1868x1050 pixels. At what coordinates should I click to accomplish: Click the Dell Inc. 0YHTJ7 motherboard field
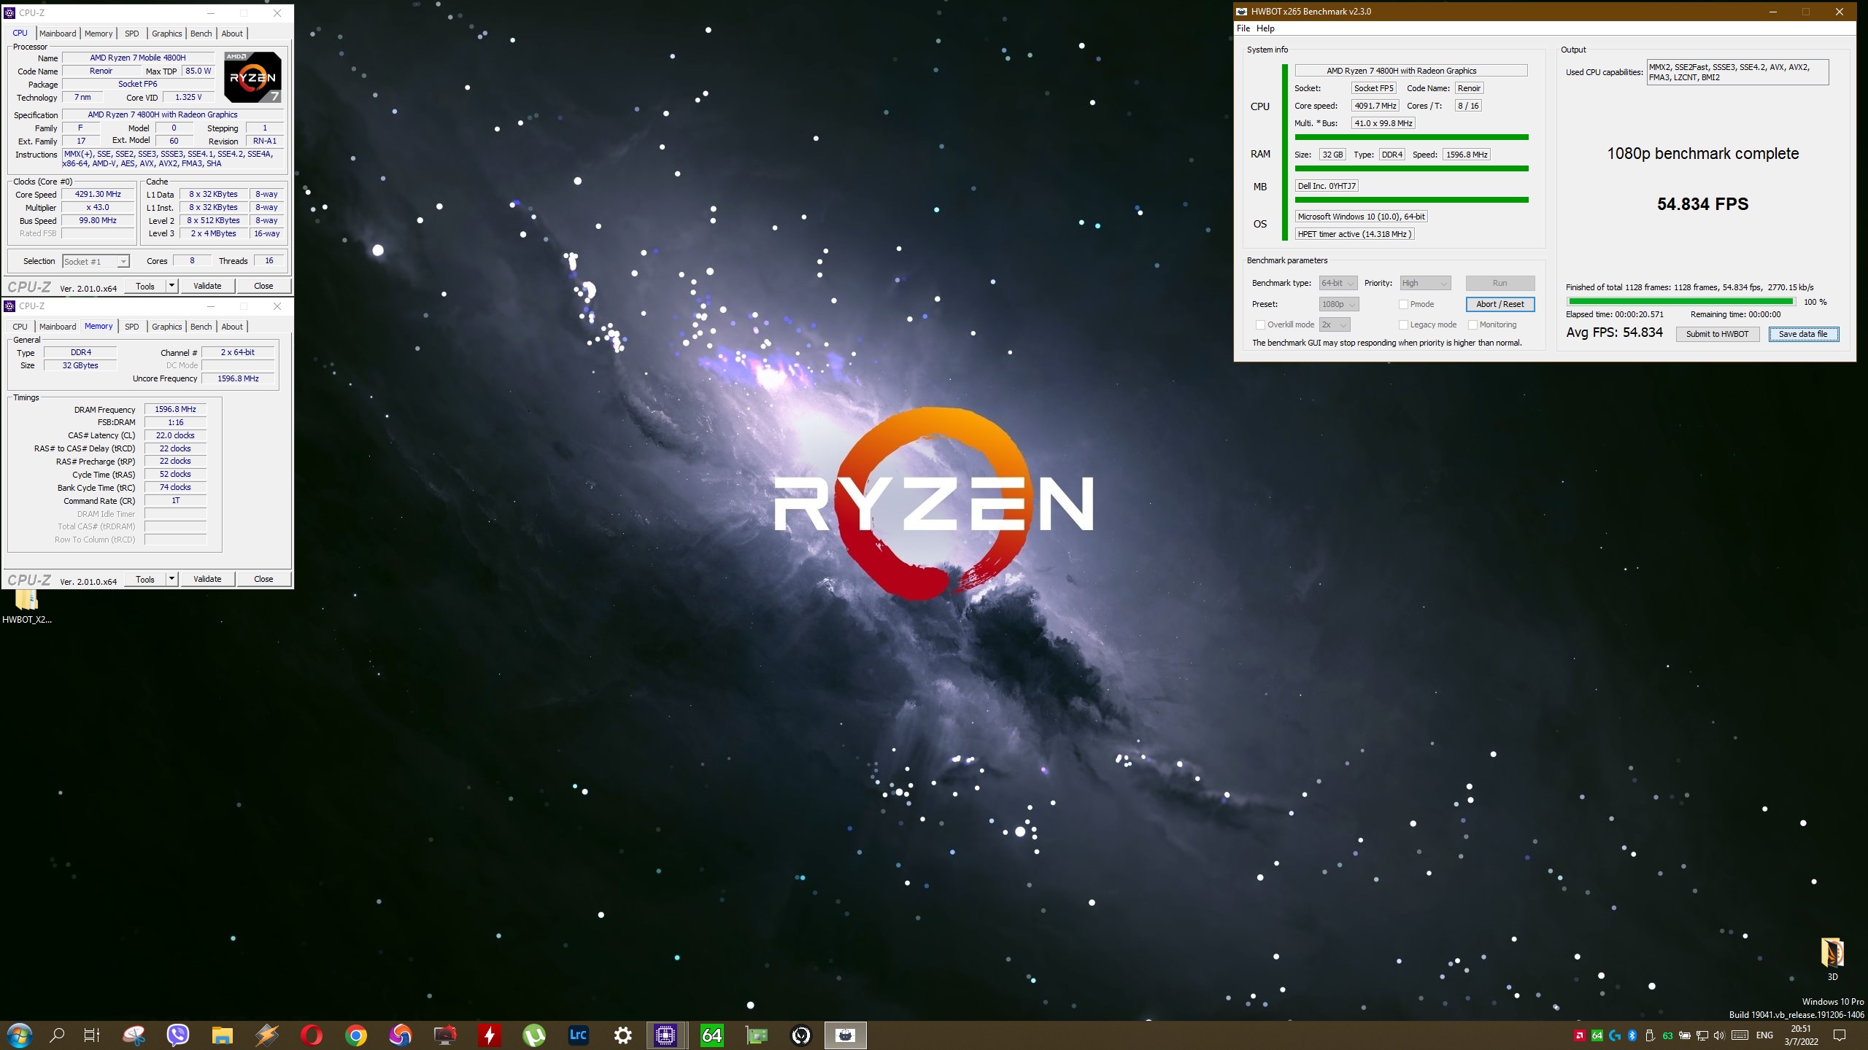coord(1327,186)
